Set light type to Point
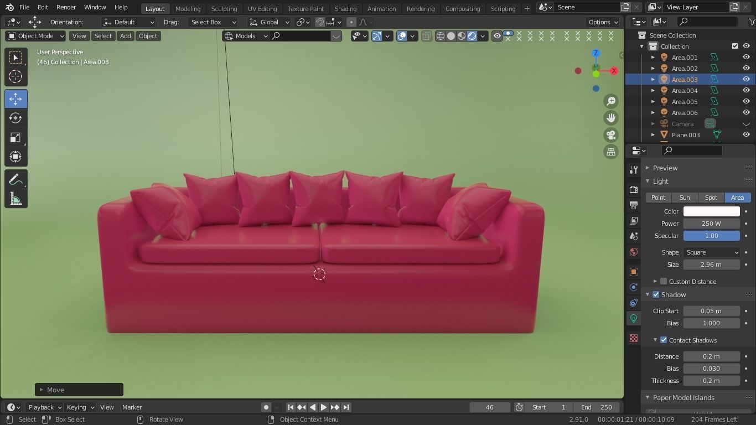This screenshot has width=756, height=425. 658,198
